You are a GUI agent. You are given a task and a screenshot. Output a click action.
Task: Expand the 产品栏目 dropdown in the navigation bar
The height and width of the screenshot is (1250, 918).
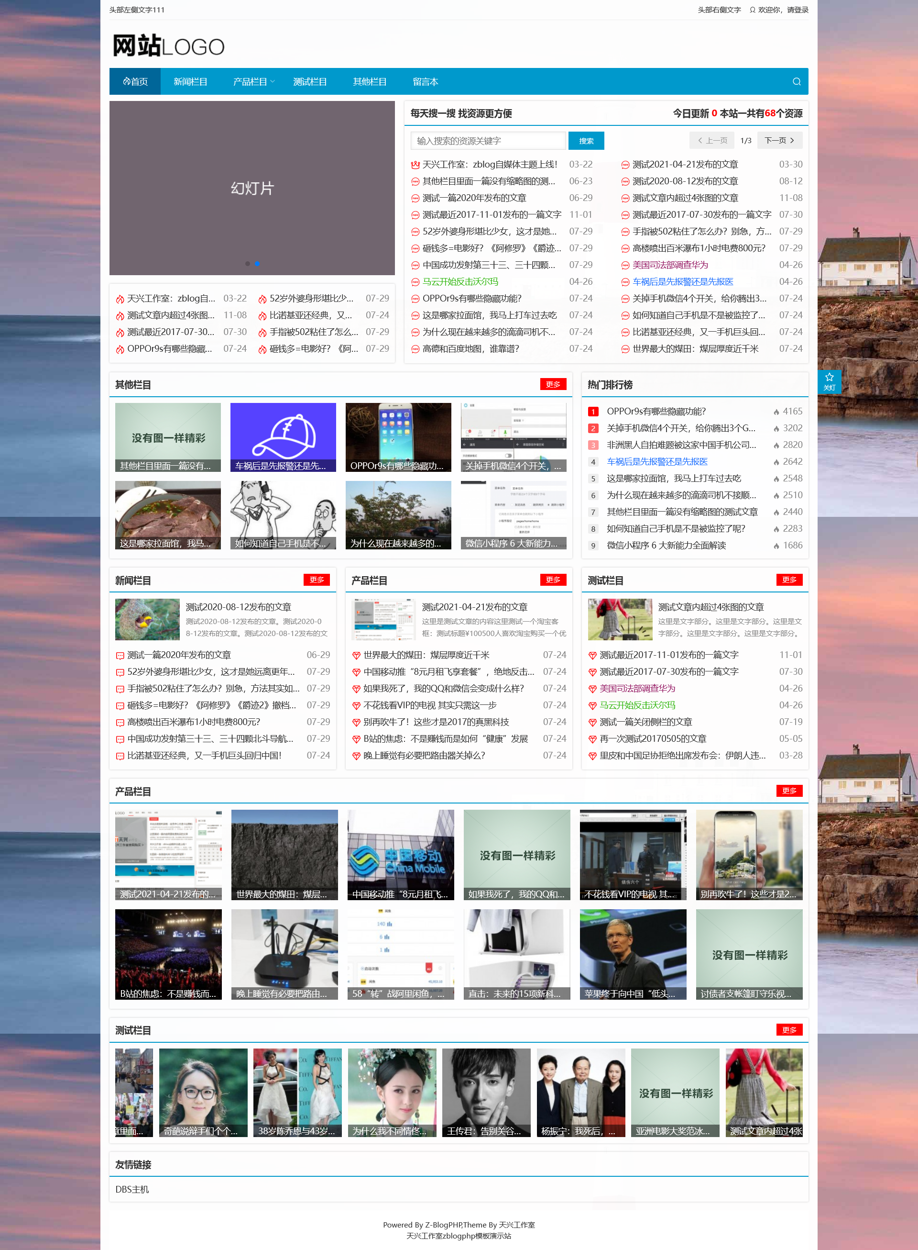tap(253, 81)
